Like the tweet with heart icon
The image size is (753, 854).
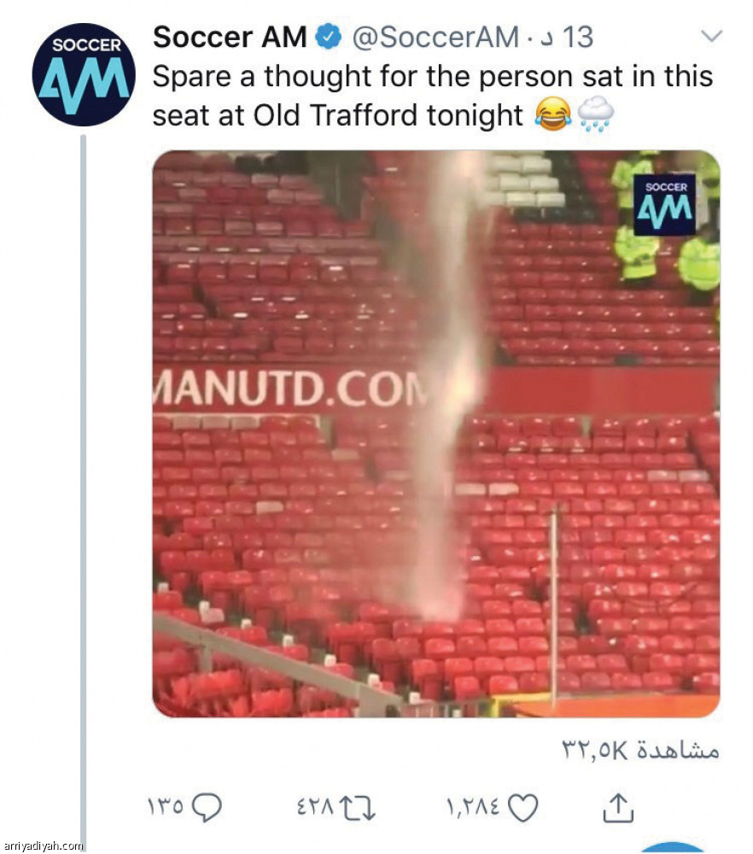(522, 807)
